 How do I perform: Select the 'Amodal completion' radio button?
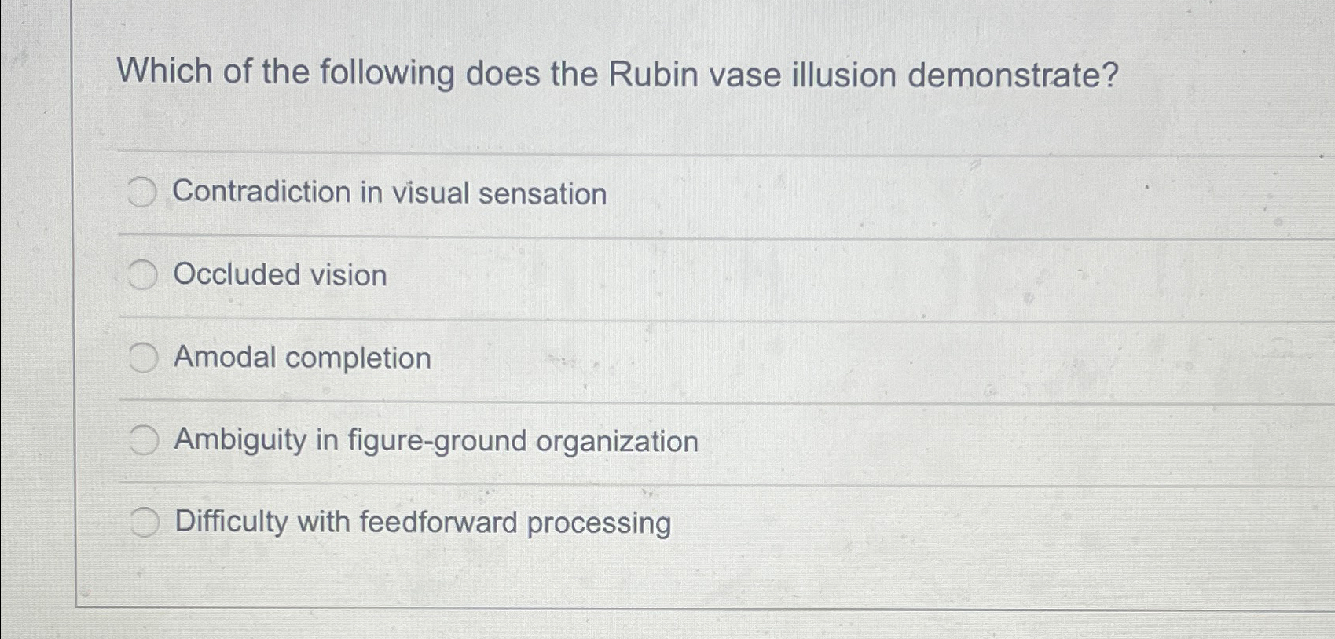pos(144,358)
